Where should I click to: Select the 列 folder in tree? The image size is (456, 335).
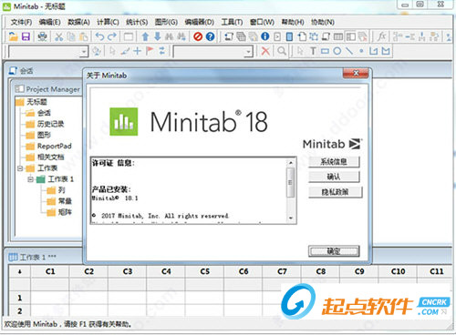tap(57, 190)
